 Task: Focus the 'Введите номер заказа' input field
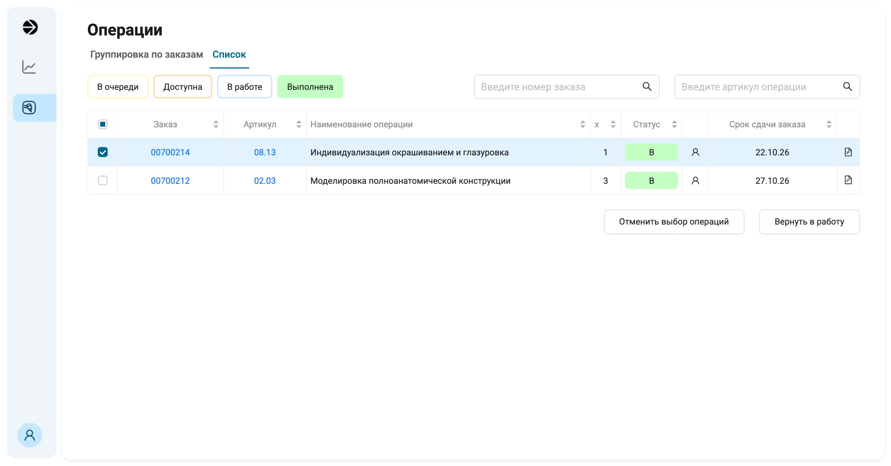tap(566, 87)
